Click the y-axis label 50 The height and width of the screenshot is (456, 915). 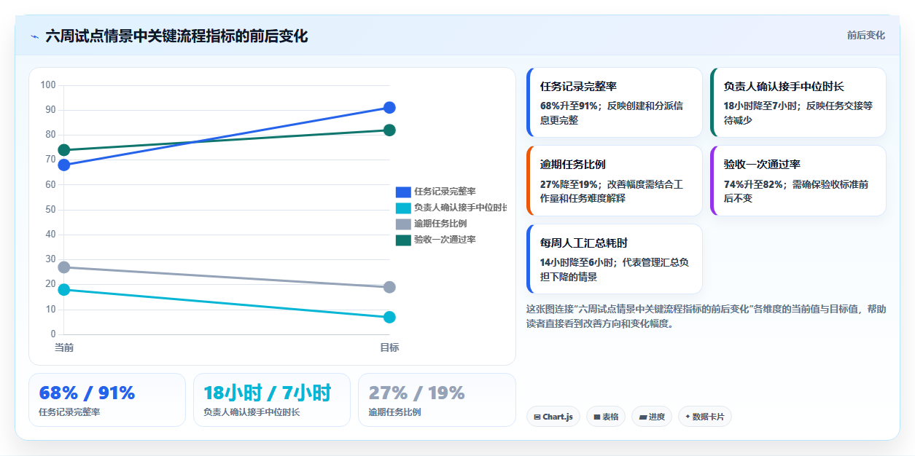click(x=50, y=210)
